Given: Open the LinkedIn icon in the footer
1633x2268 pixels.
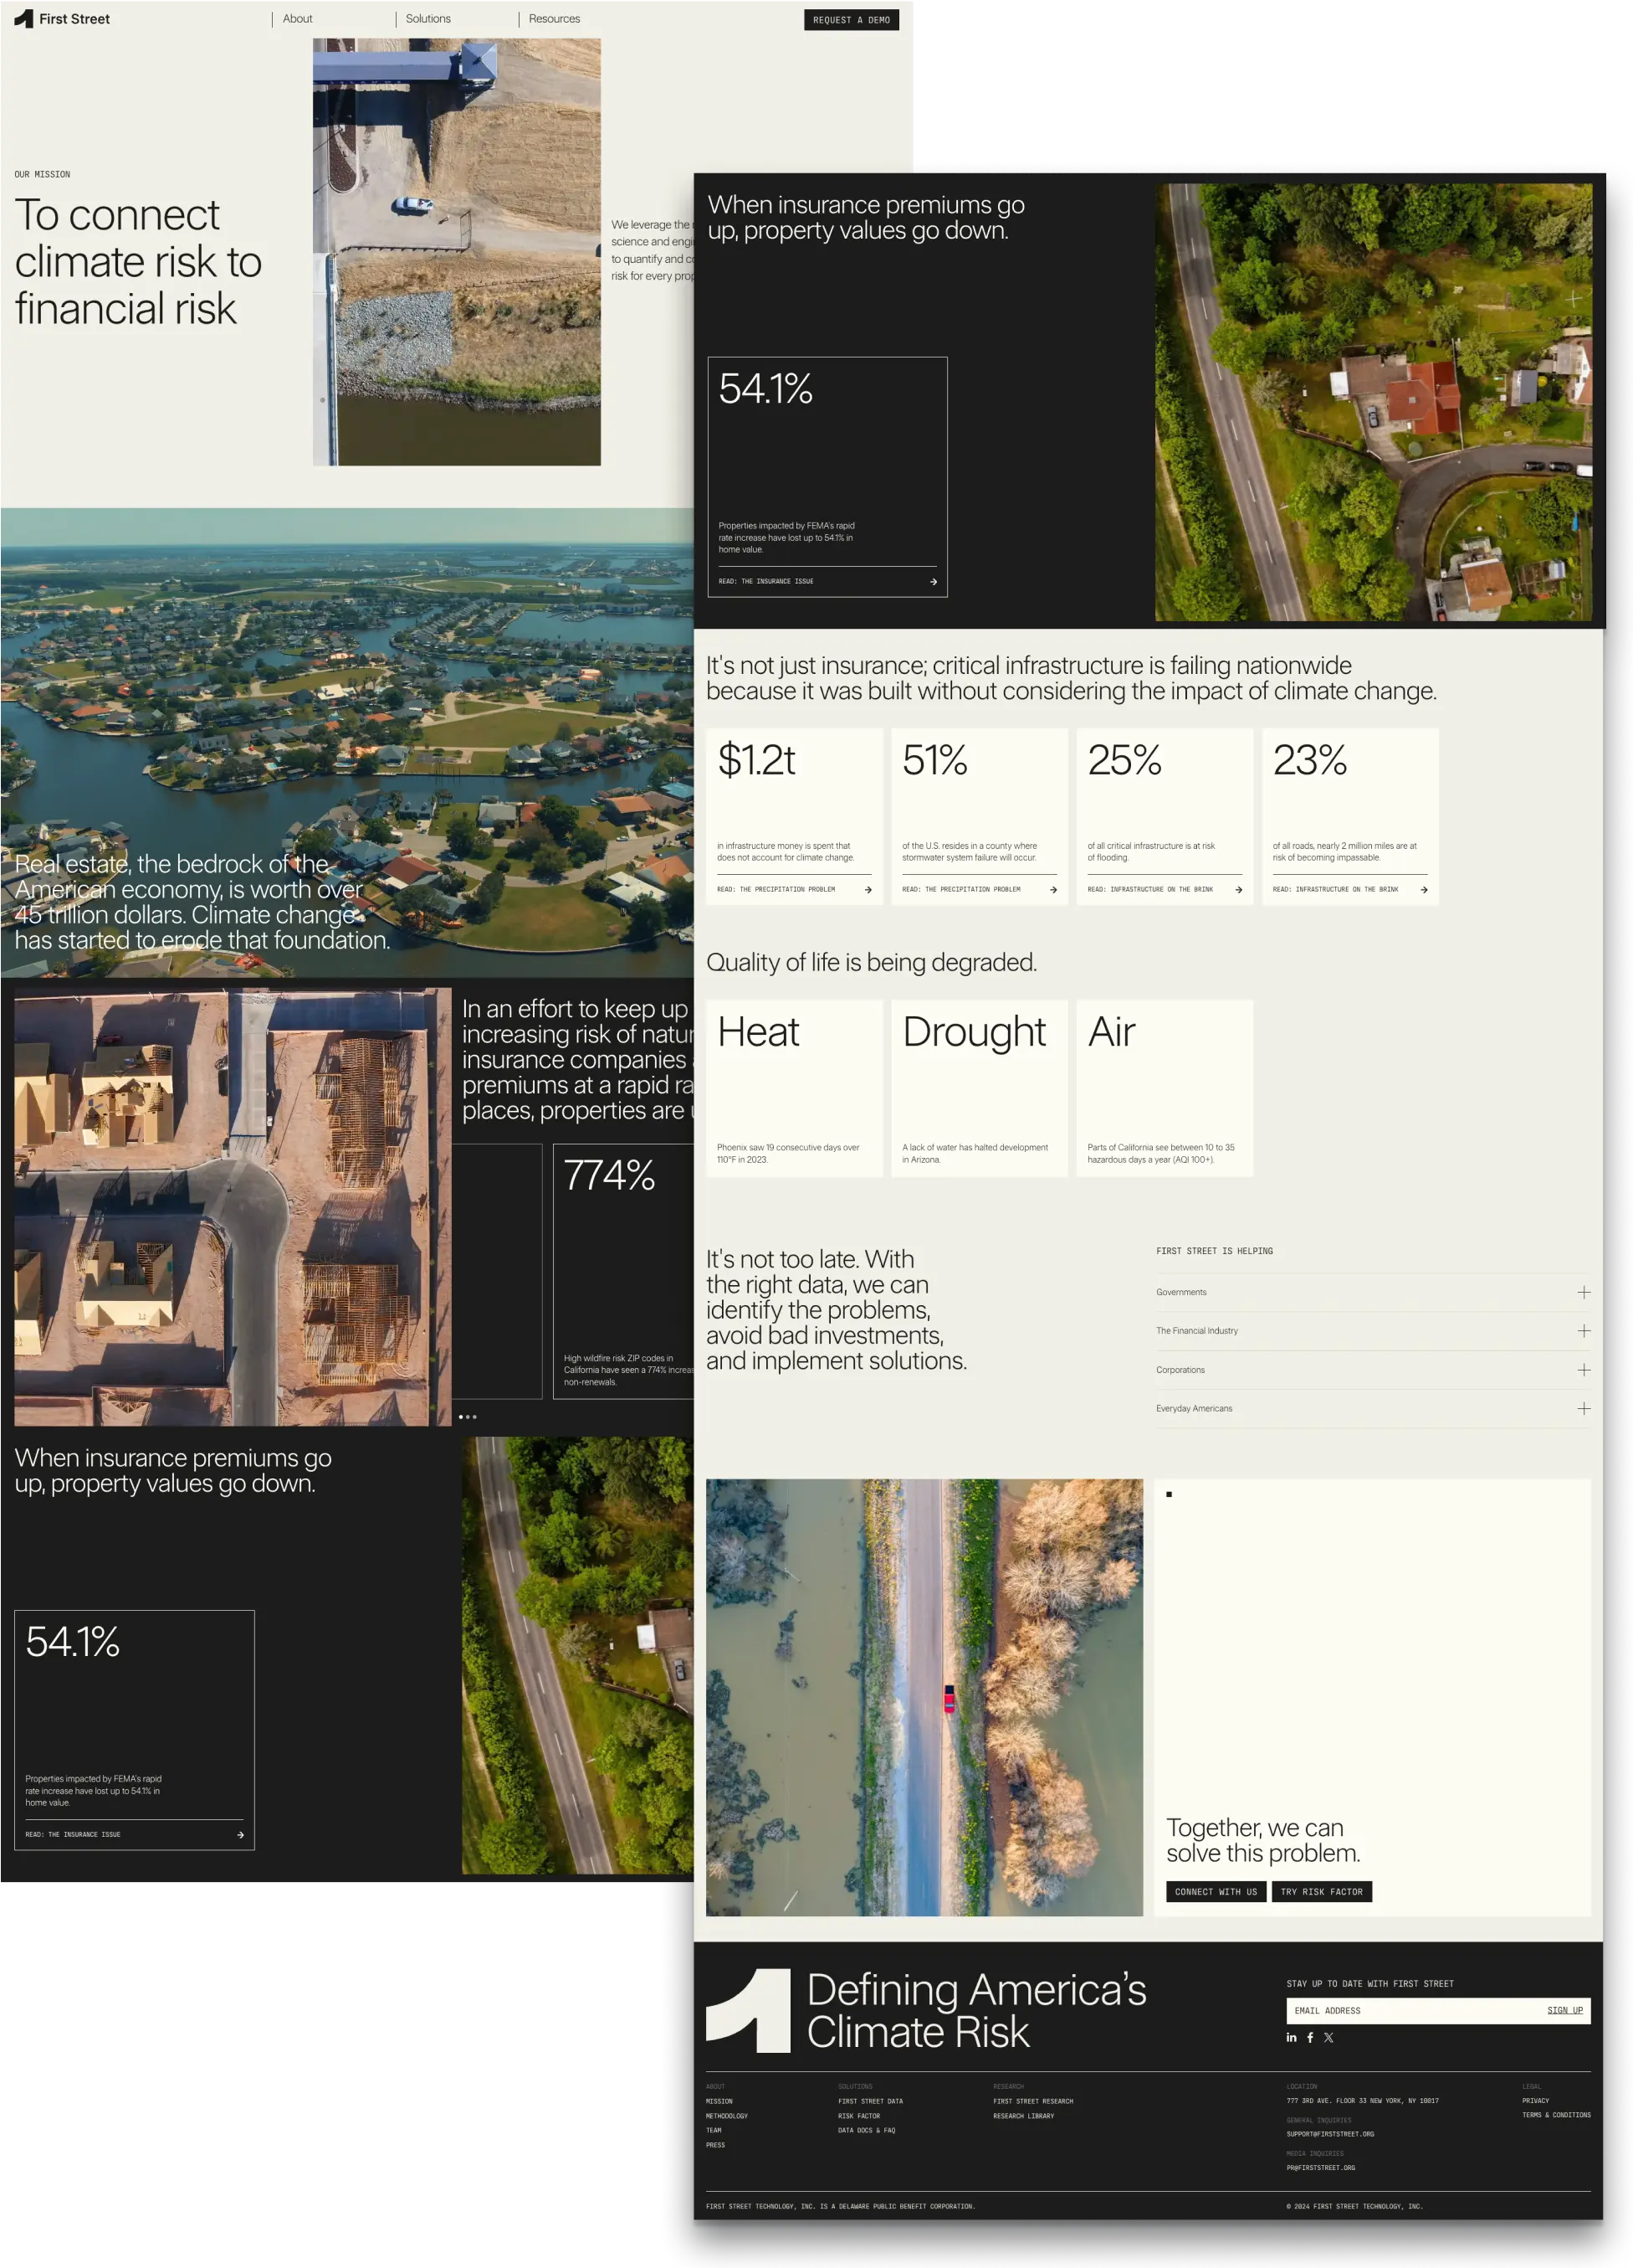Looking at the screenshot, I should click(1291, 2038).
